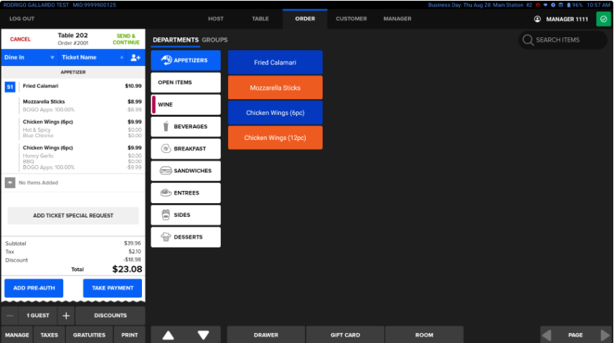This screenshot has width=614, height=343.
Task: Open the Beverages department
Action: click(186, 126)
